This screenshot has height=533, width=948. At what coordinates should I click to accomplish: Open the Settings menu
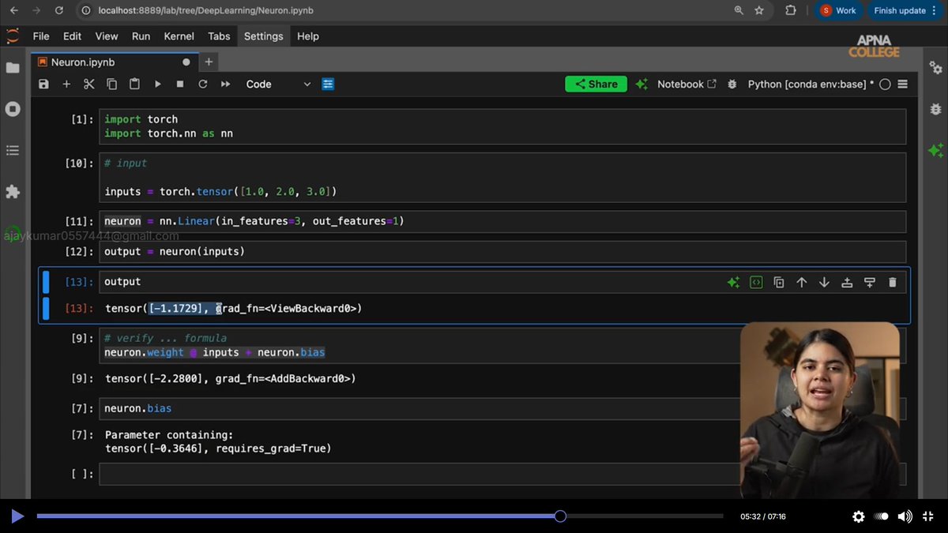point(263,36)
